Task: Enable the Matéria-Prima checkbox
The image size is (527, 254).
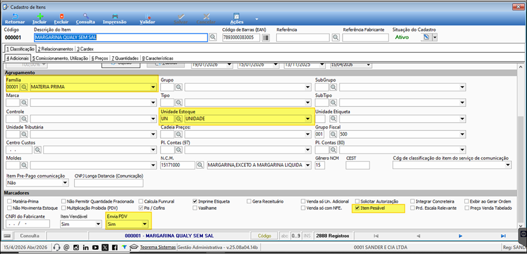Action: 10,201
